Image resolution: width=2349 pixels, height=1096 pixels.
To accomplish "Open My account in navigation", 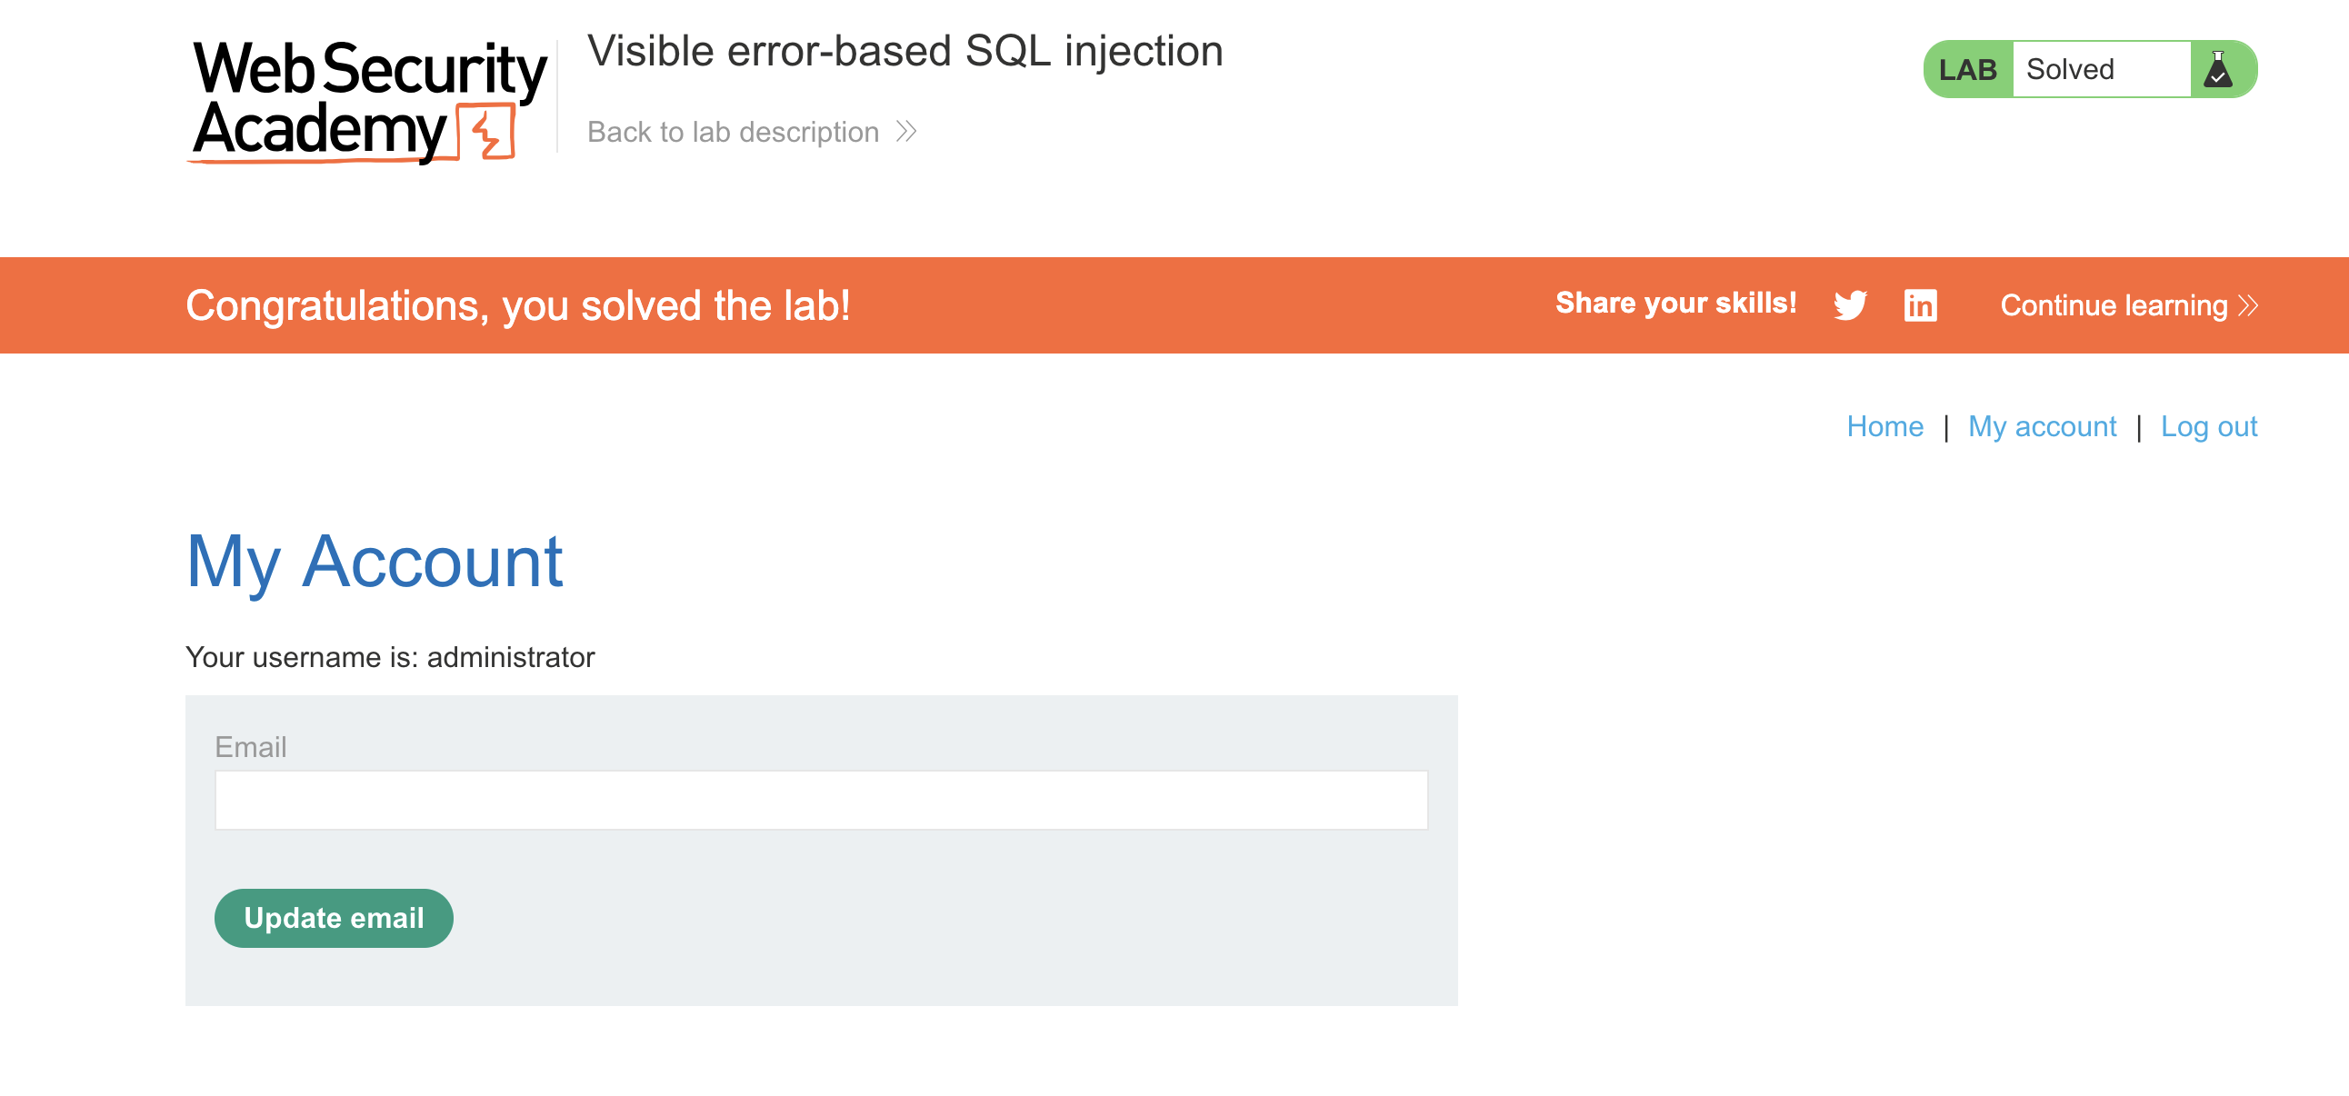I will [x=2042, y=427].
